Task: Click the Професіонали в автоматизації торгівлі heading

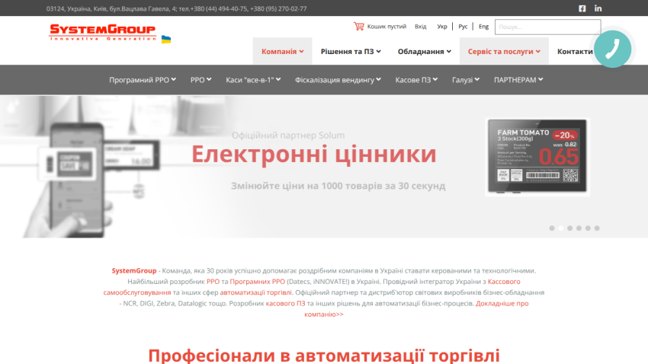Action: point(324,356)
